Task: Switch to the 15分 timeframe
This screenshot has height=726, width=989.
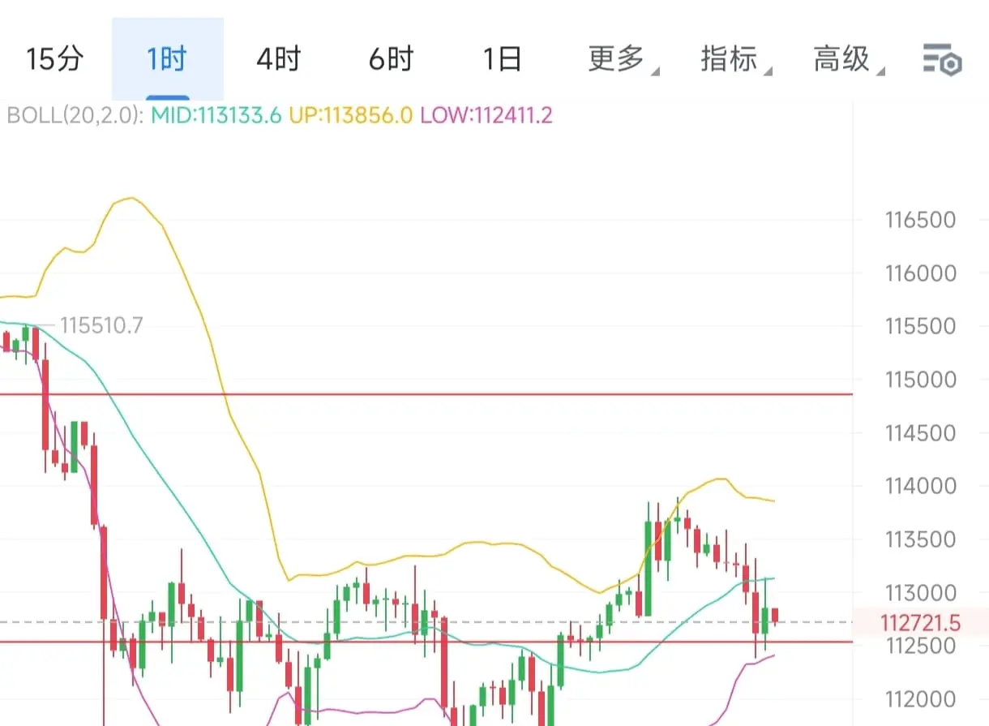Action: pyautogui.click(x=55, y=59)
